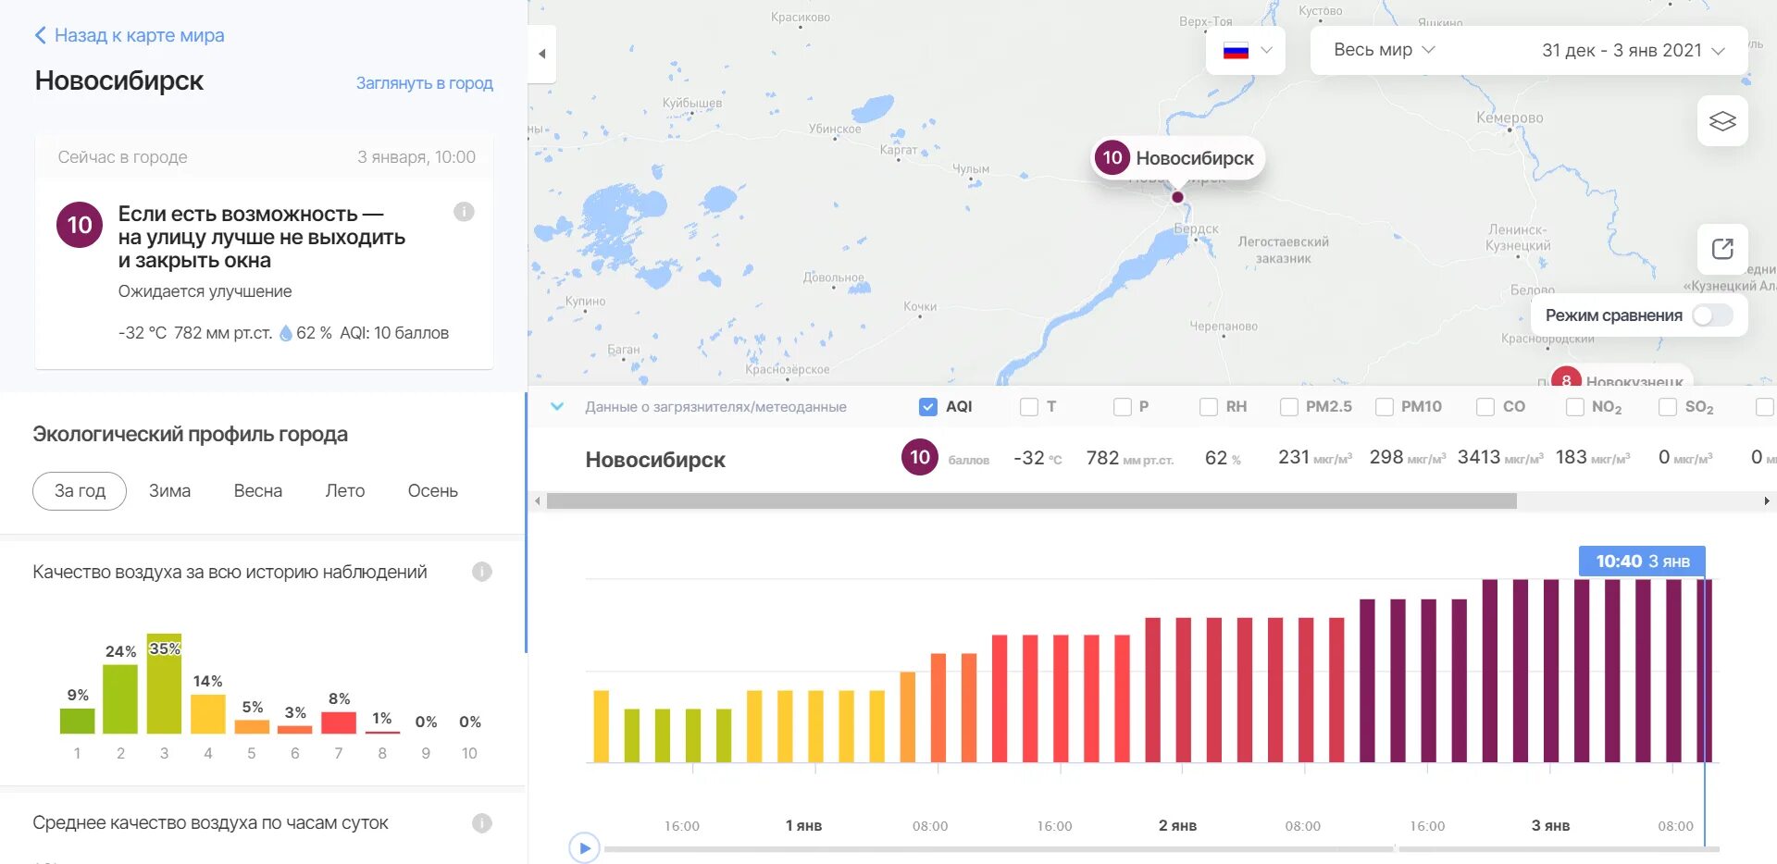1777x864 pixels.
Task: Click the 10:40 3 янв time marker
Action: pyautogui.click(x=1642, y=562)
